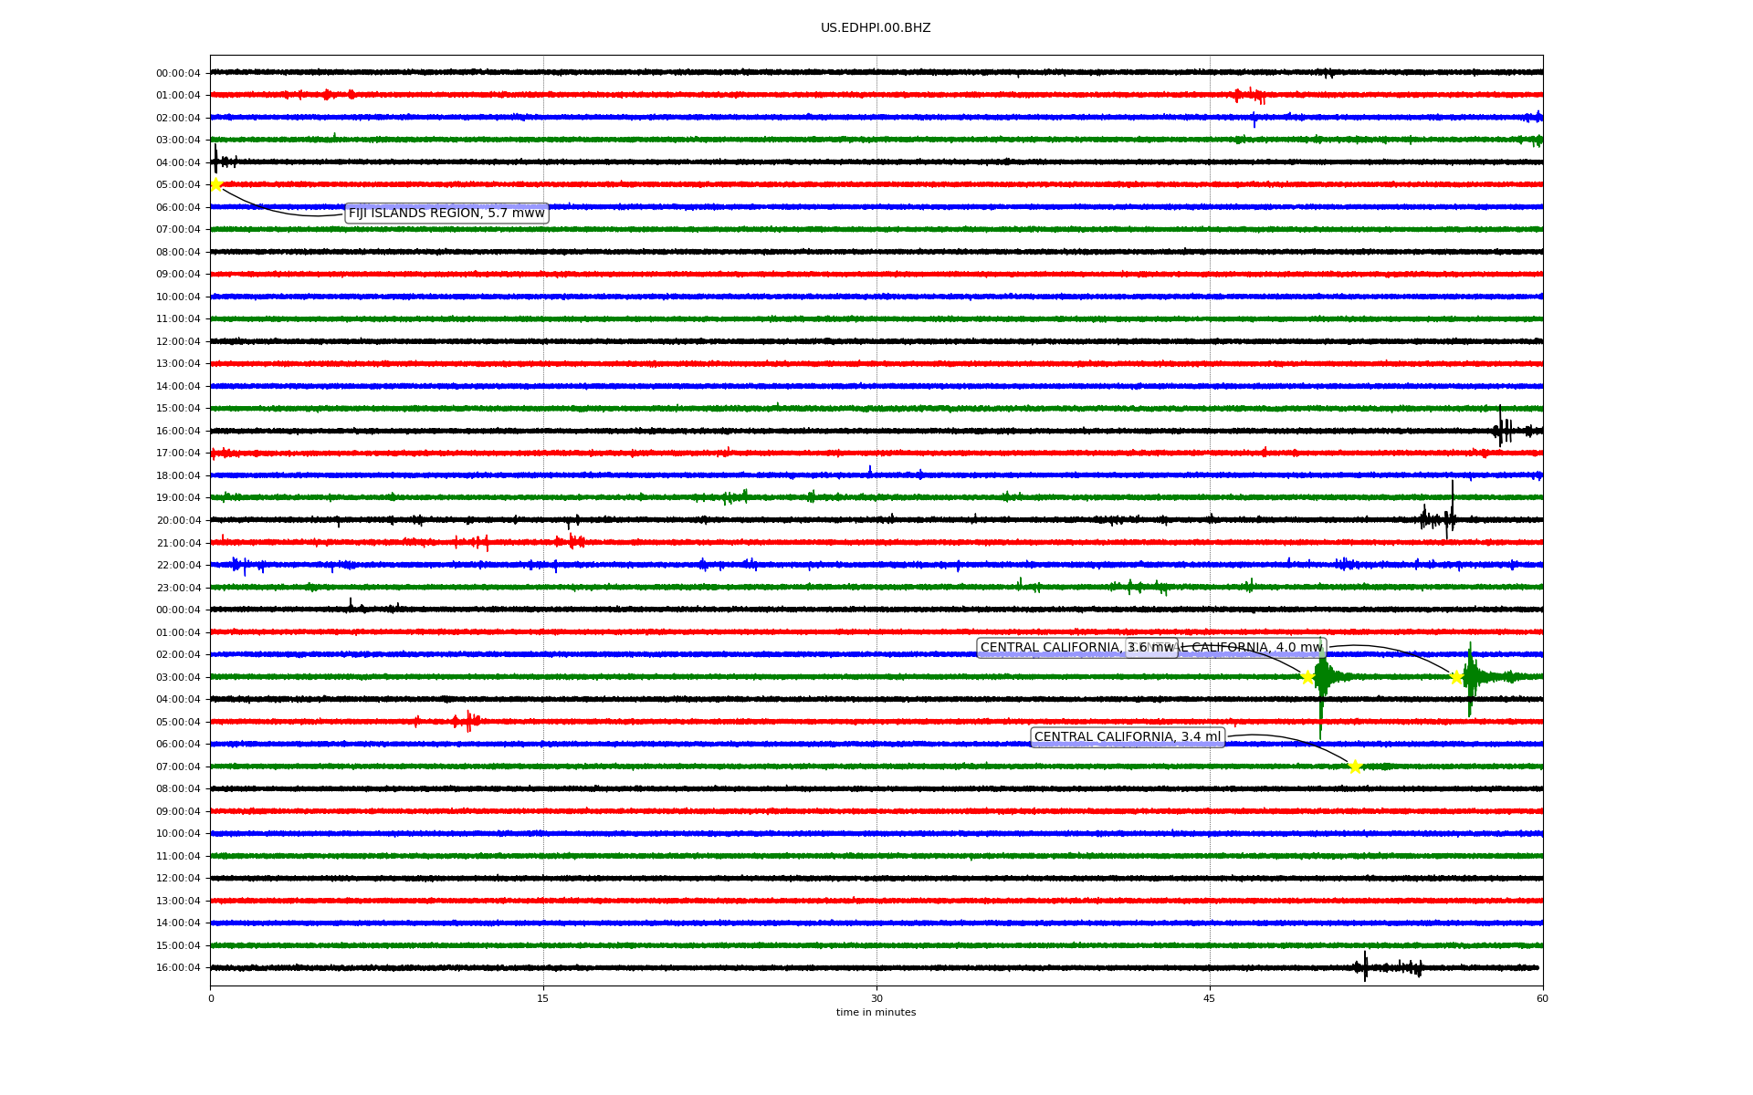Click the yellow star on the Fiji event
Image resolution: width=1753 pixels, height=1095 pixels.
216,185
